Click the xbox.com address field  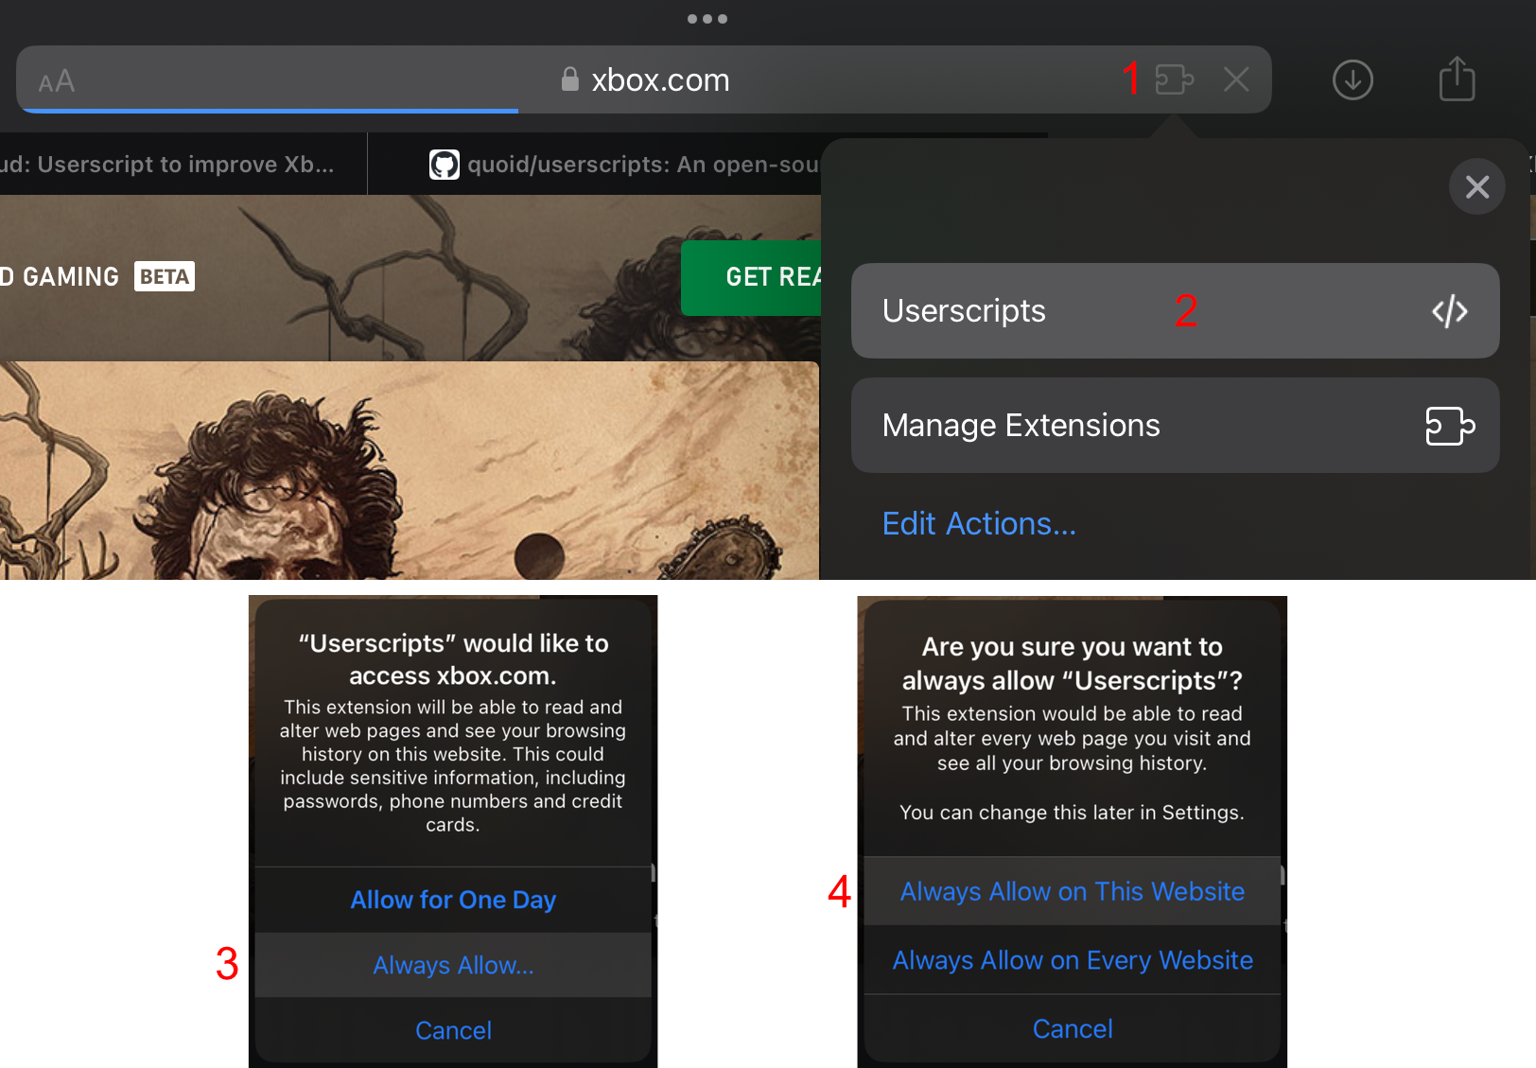[x=643, y=79]
